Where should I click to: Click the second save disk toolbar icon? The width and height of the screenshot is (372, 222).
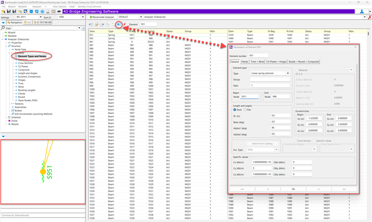point(14,12)
